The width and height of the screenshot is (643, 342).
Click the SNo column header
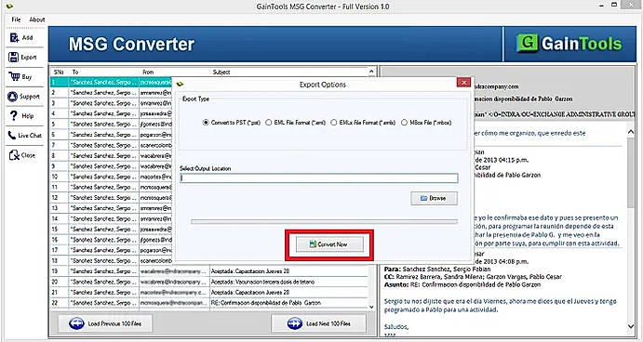pyautogui.click(x=59, y=72)
